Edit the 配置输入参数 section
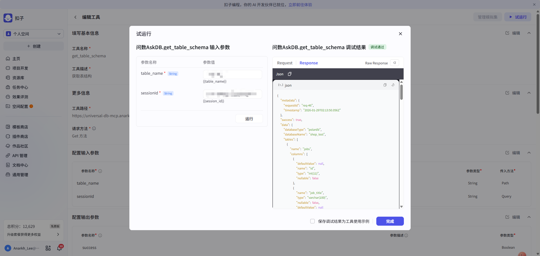540x256 pixels. coord(513,153)
